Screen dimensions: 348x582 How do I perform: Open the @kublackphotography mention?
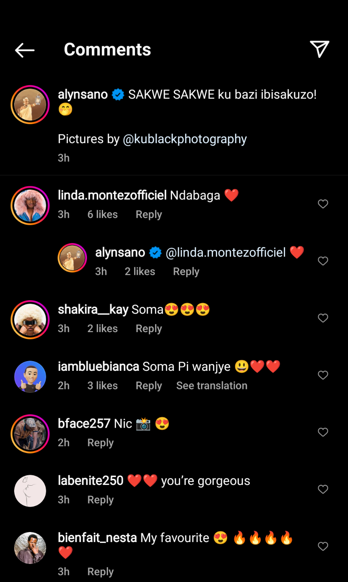[x=184, y=139]
